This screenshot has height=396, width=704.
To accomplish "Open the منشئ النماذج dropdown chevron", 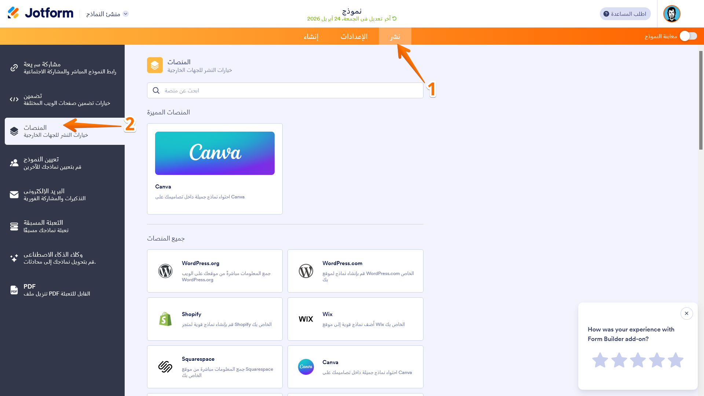I will tap(126, 14).
